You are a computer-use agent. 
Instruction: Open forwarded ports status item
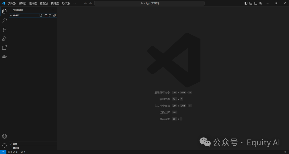[23, 152]
